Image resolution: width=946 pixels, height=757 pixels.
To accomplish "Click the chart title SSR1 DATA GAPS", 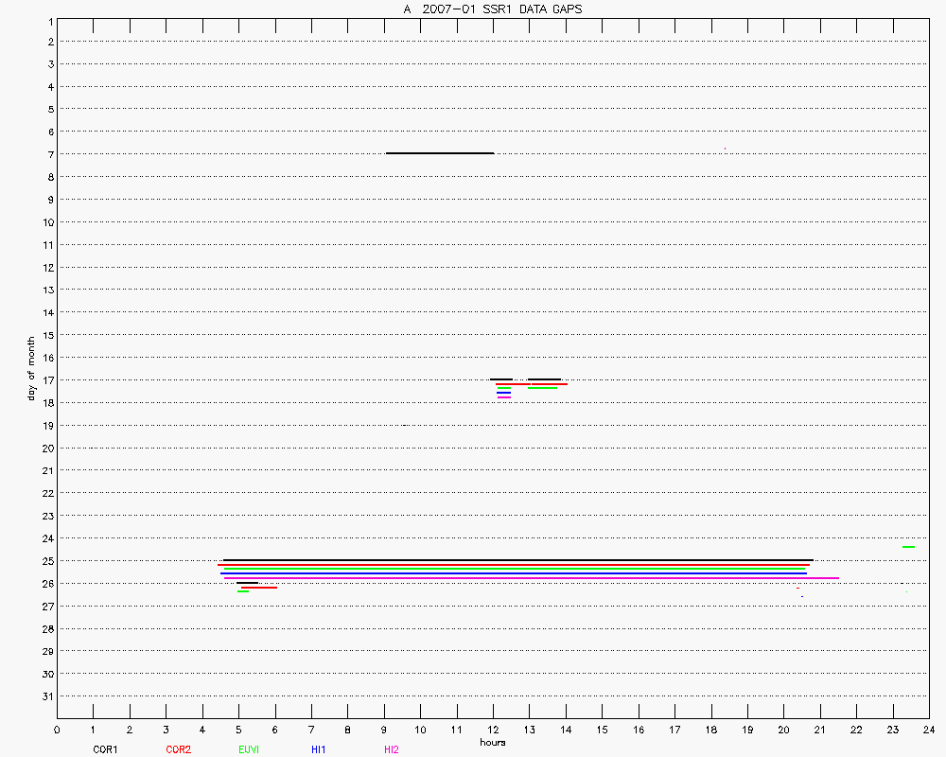I will pos(492,9).
